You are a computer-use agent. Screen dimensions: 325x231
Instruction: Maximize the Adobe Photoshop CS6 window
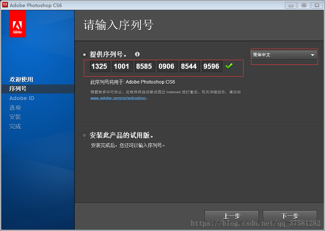pyautogui.click(x=304, y=5)
